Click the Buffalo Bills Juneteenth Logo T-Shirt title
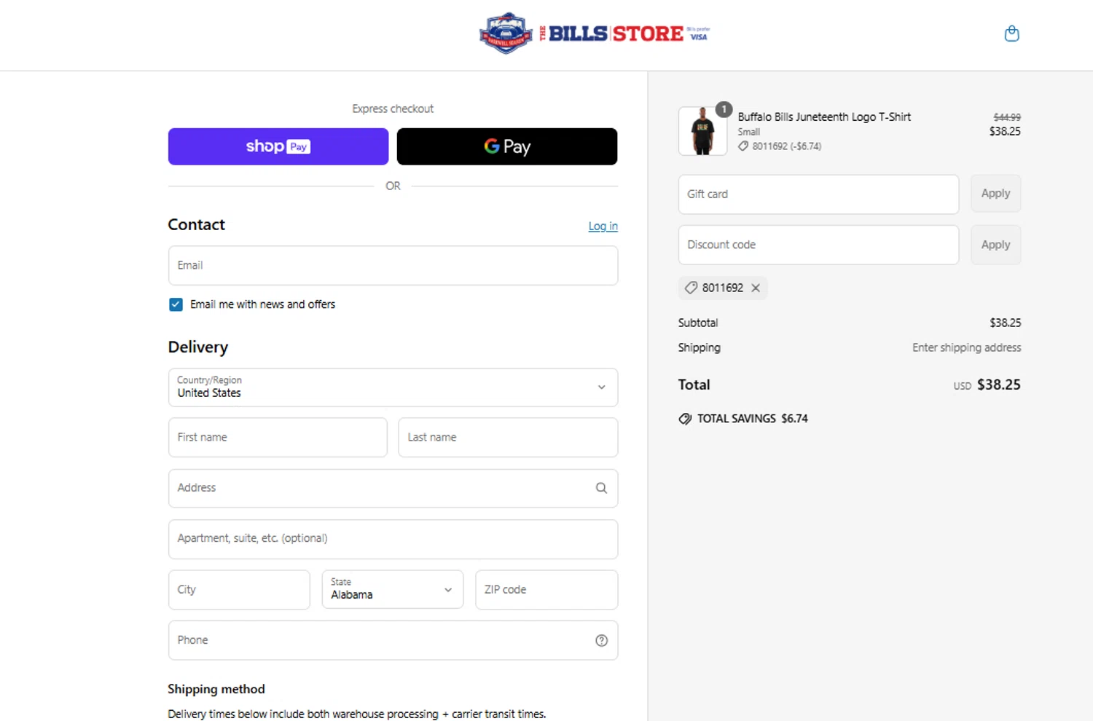The image size is (1093, 721). coord(824,117)
